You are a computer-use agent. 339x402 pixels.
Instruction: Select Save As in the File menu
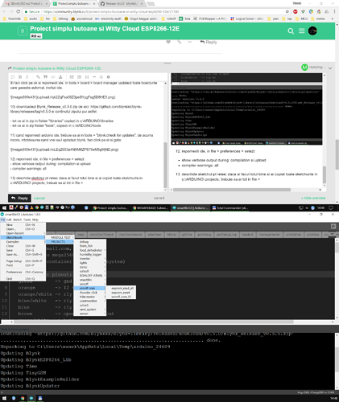23,254
